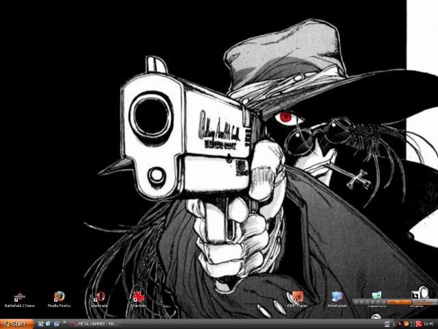Launch Mozilla Firefox from the desktop
The image size is (438, 329).
pyautogui.click(x=60, y=300)
